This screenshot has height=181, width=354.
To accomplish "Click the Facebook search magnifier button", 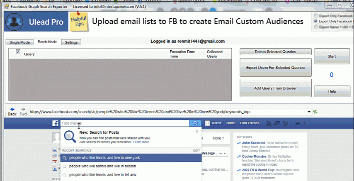I will point(195,123).
